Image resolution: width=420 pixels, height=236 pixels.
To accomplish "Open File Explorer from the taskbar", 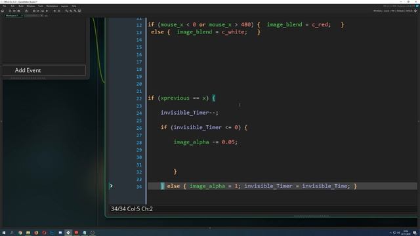I will (28, 233).
